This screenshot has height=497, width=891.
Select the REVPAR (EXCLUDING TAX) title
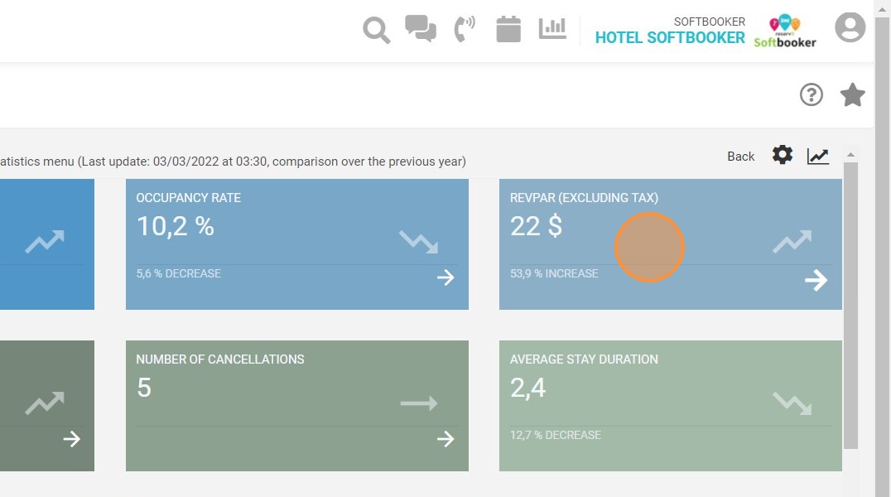click(584, 198)
